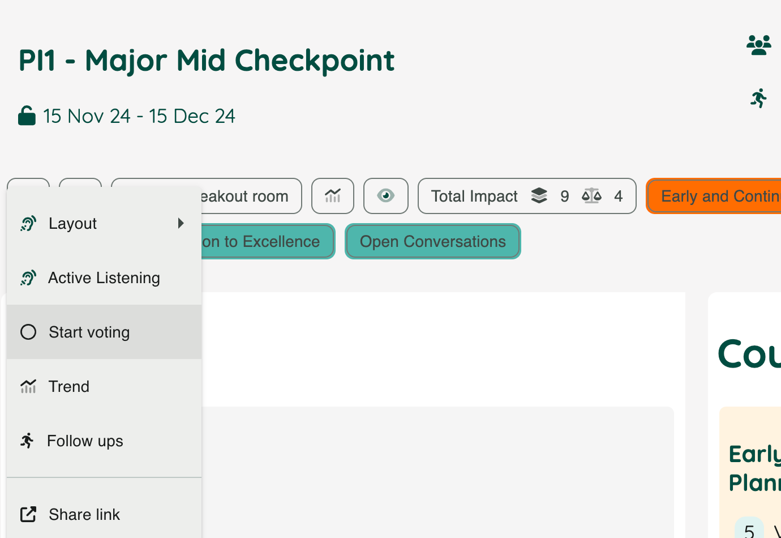Click the orange Early and Contin... tag

pos(714,196)
